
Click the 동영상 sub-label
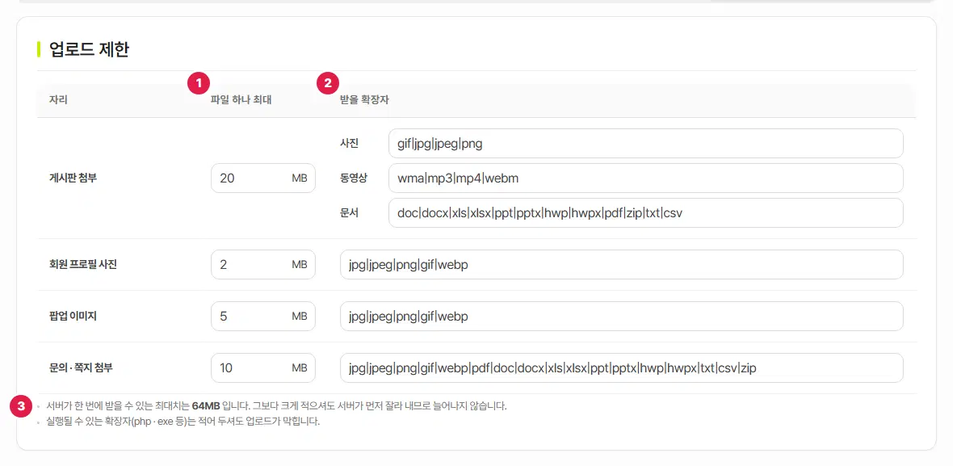(355, 178)
